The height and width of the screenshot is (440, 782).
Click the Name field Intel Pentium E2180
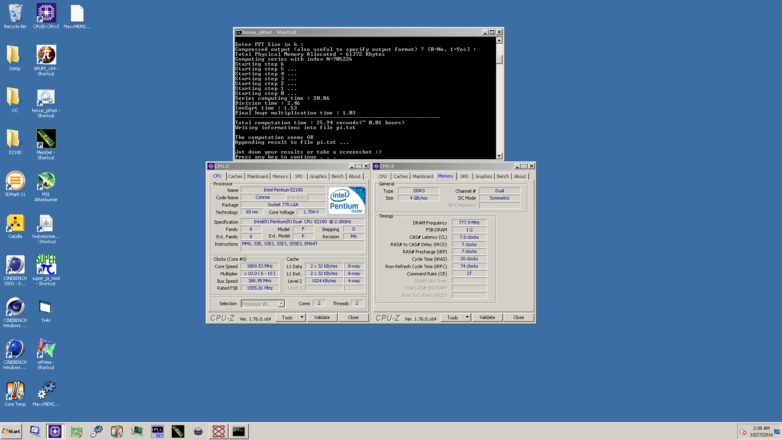[283, 190]
